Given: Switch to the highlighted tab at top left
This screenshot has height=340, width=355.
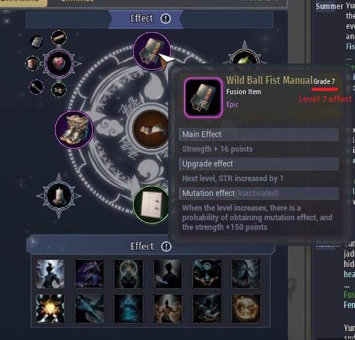Looking at the screenshot, I should pyautogui.click(x=24, y=3).
